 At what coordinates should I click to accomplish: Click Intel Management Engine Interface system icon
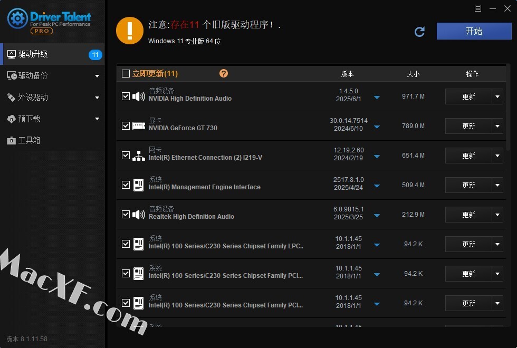coord(138,185)
